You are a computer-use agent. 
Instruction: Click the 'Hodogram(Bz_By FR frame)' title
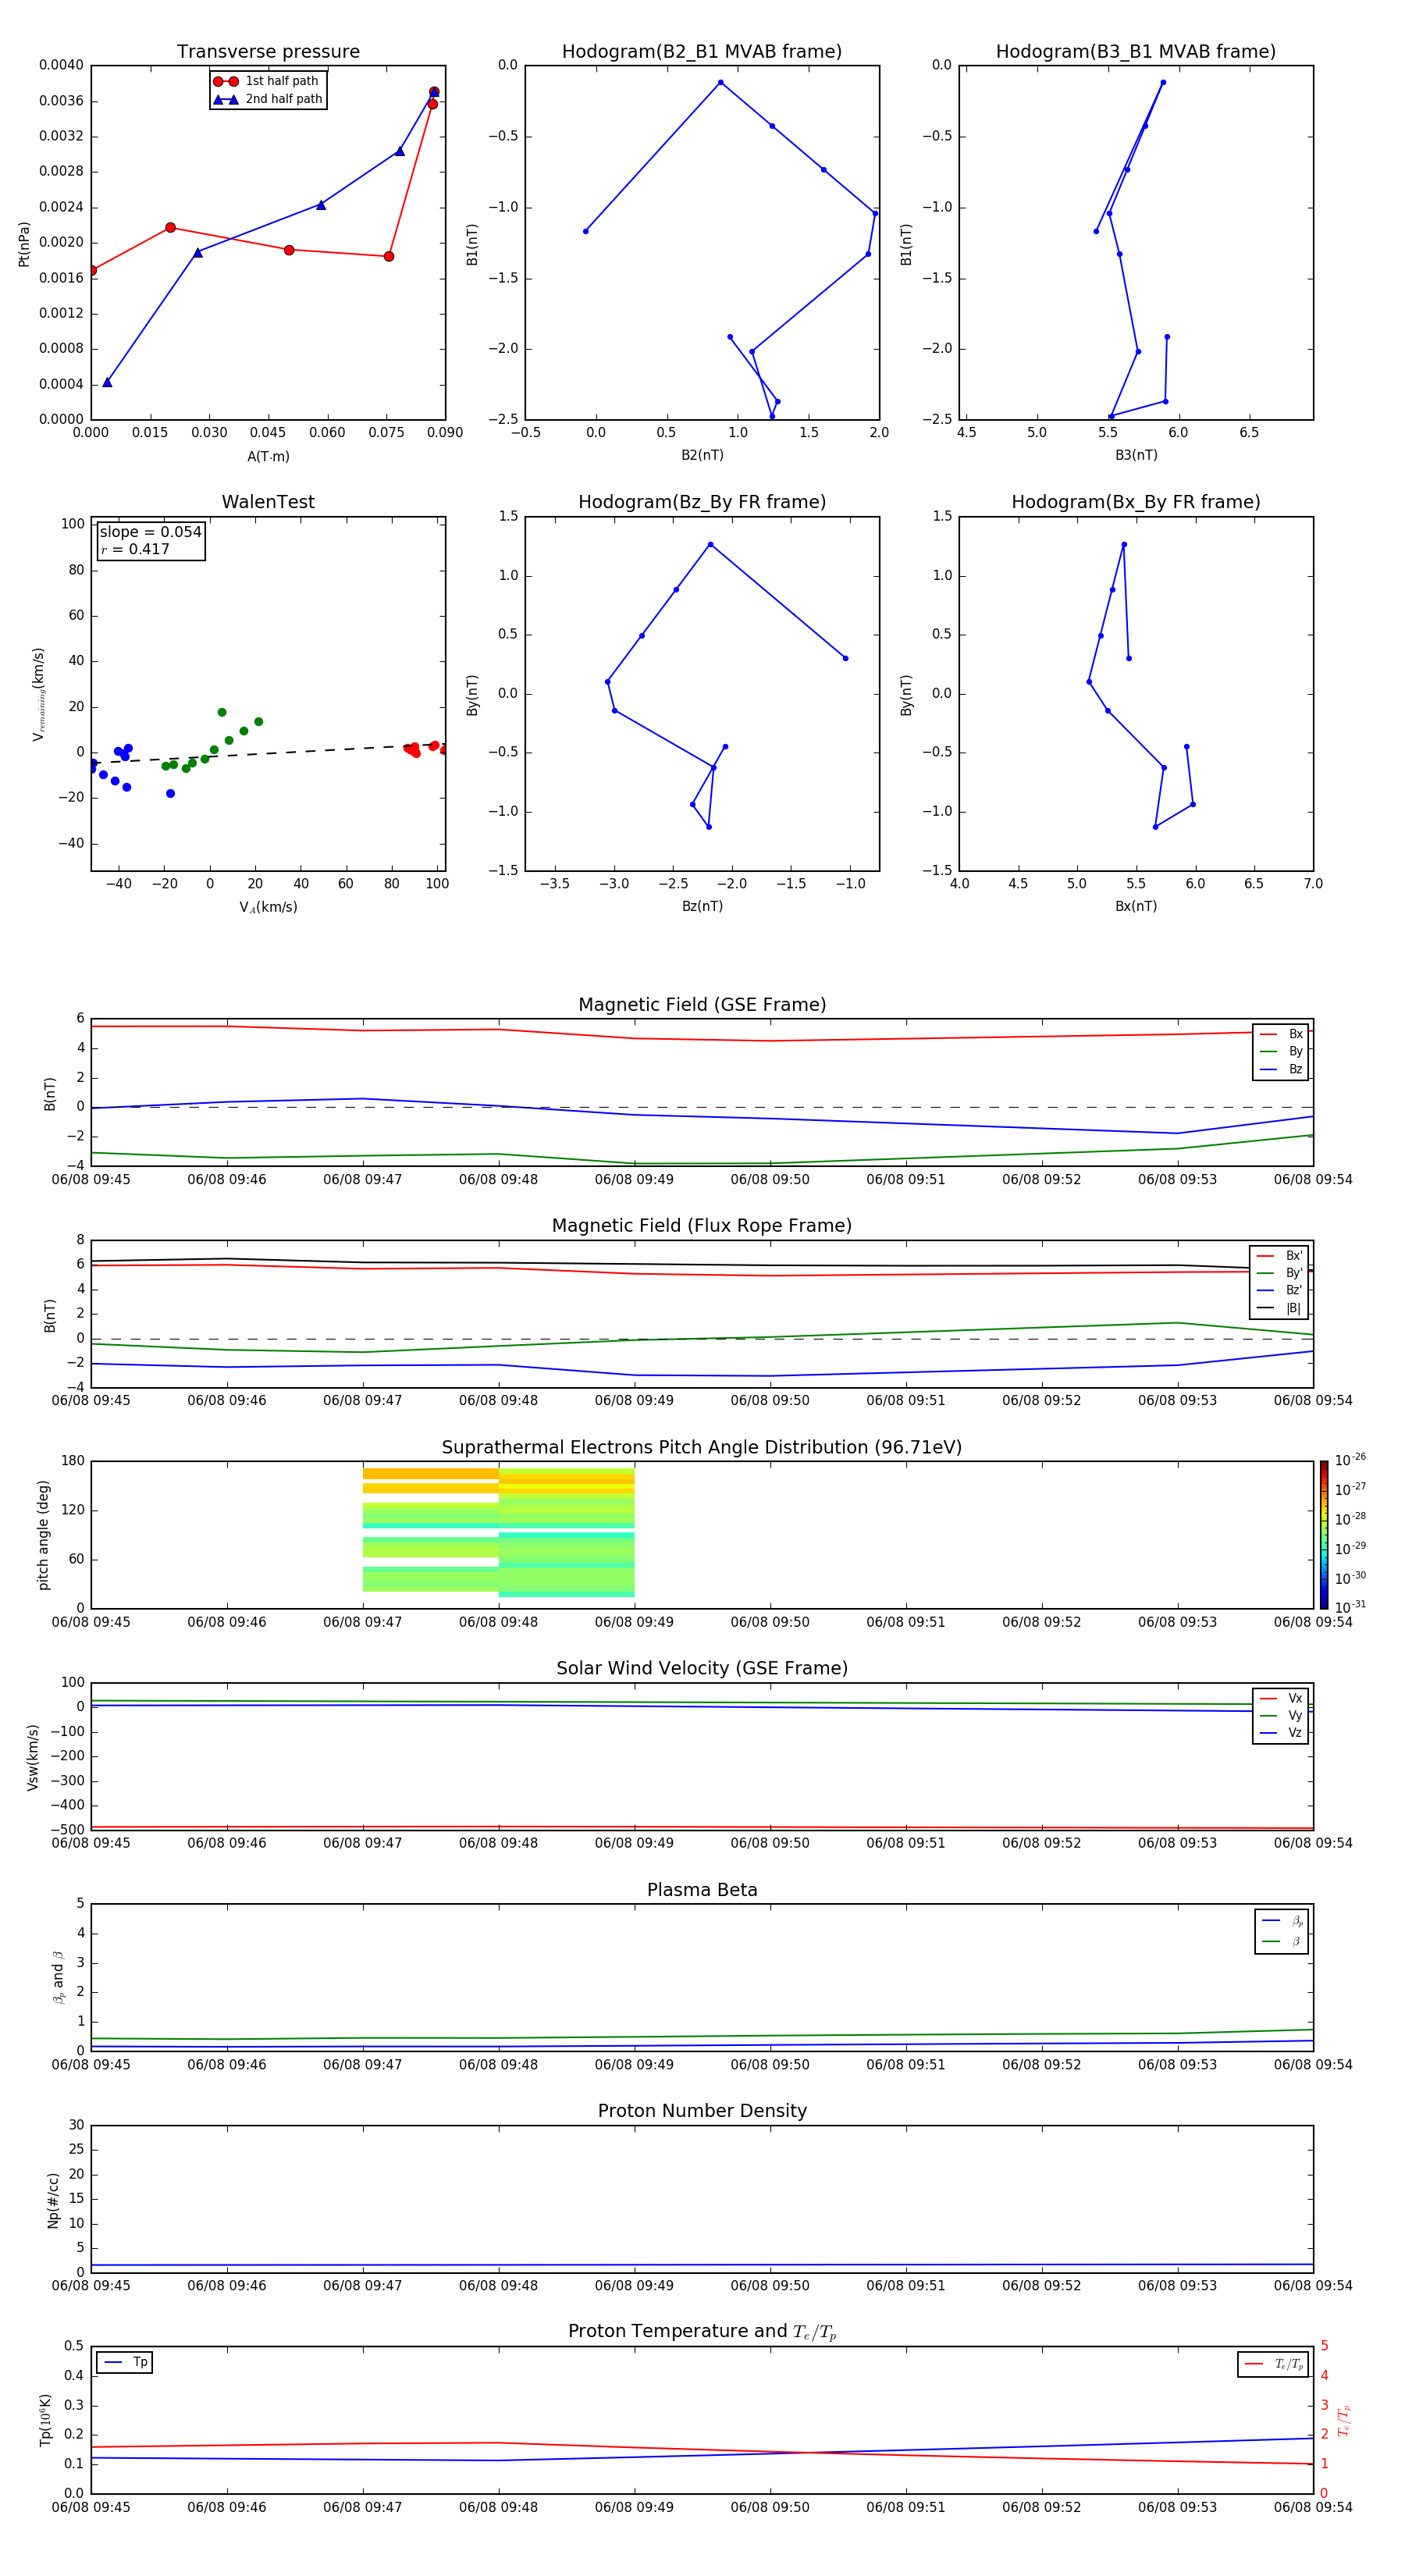(702, 502)
